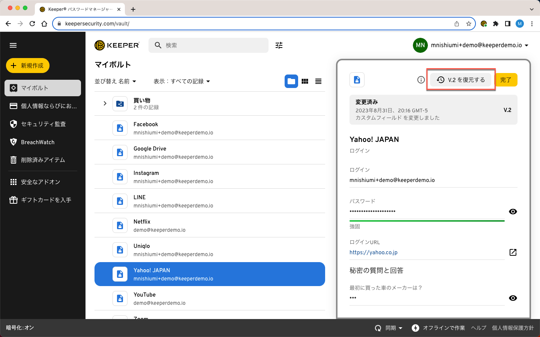Show the hidden password field
The height and width of the screenshot is (337, 540).
point(513,212)
